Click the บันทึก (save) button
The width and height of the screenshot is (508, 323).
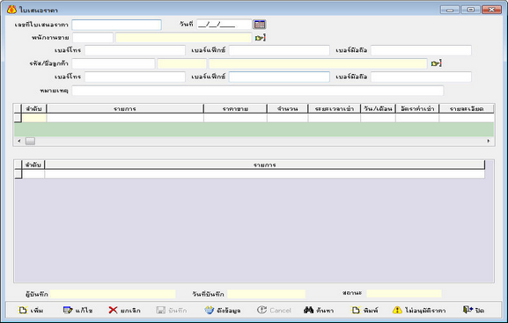[x=172, y=310]
